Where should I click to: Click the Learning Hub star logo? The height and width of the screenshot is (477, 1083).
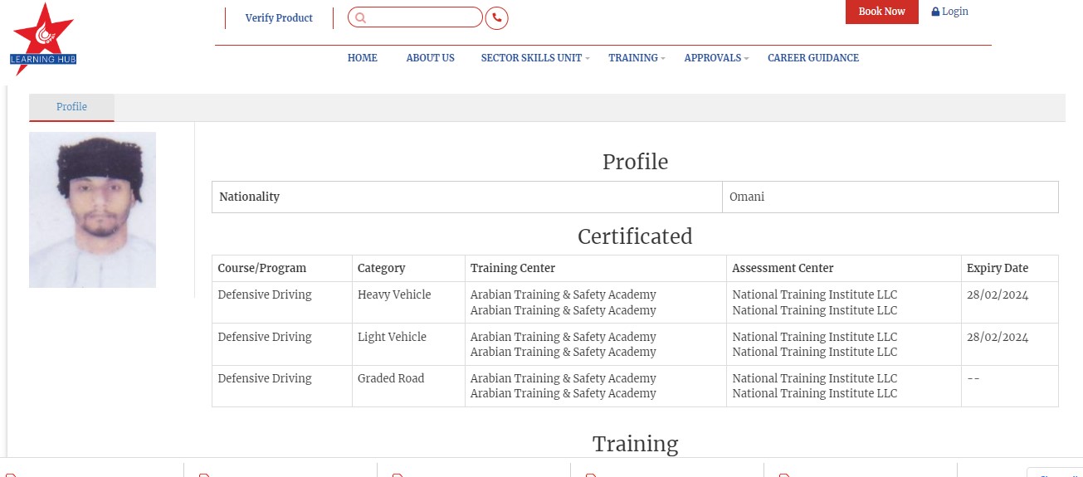tap(43, 39)
